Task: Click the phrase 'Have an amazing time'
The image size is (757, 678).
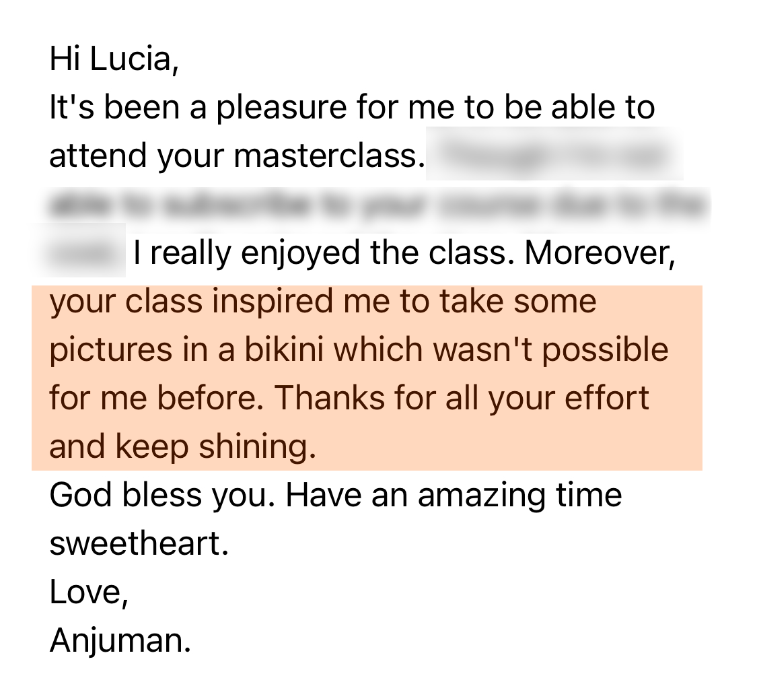Action: pyautogui.click(x=454, y=496)
